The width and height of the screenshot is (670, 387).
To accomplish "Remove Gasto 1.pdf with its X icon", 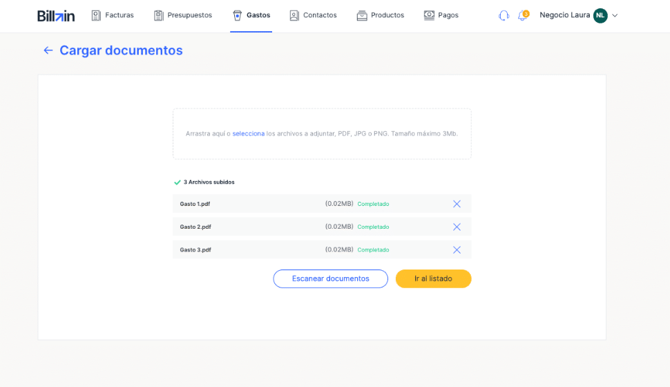I will coord(457,204).
